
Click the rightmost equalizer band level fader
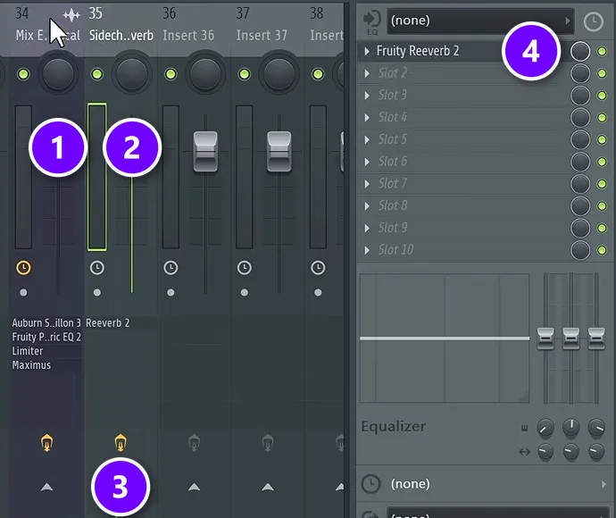coord(596,338)
